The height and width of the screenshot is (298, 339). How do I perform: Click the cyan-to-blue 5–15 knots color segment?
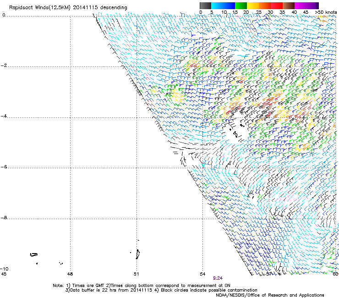point(223,6)
